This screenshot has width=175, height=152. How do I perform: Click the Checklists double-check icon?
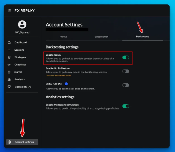(9, 65)
